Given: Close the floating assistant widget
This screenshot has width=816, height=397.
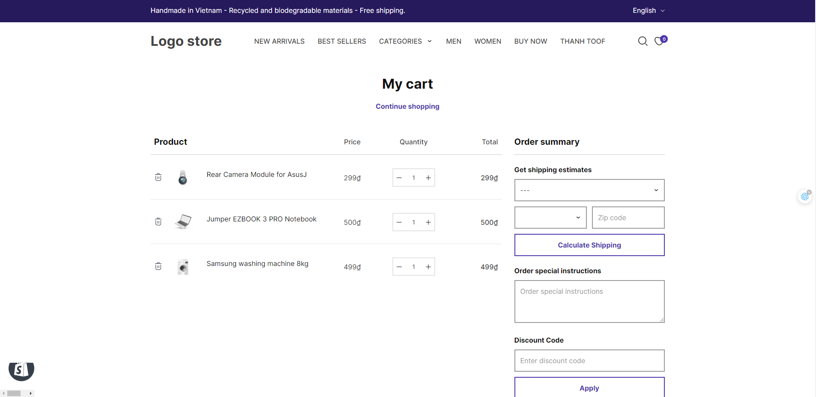Looking at the screenshot, I should click(809, 192).
